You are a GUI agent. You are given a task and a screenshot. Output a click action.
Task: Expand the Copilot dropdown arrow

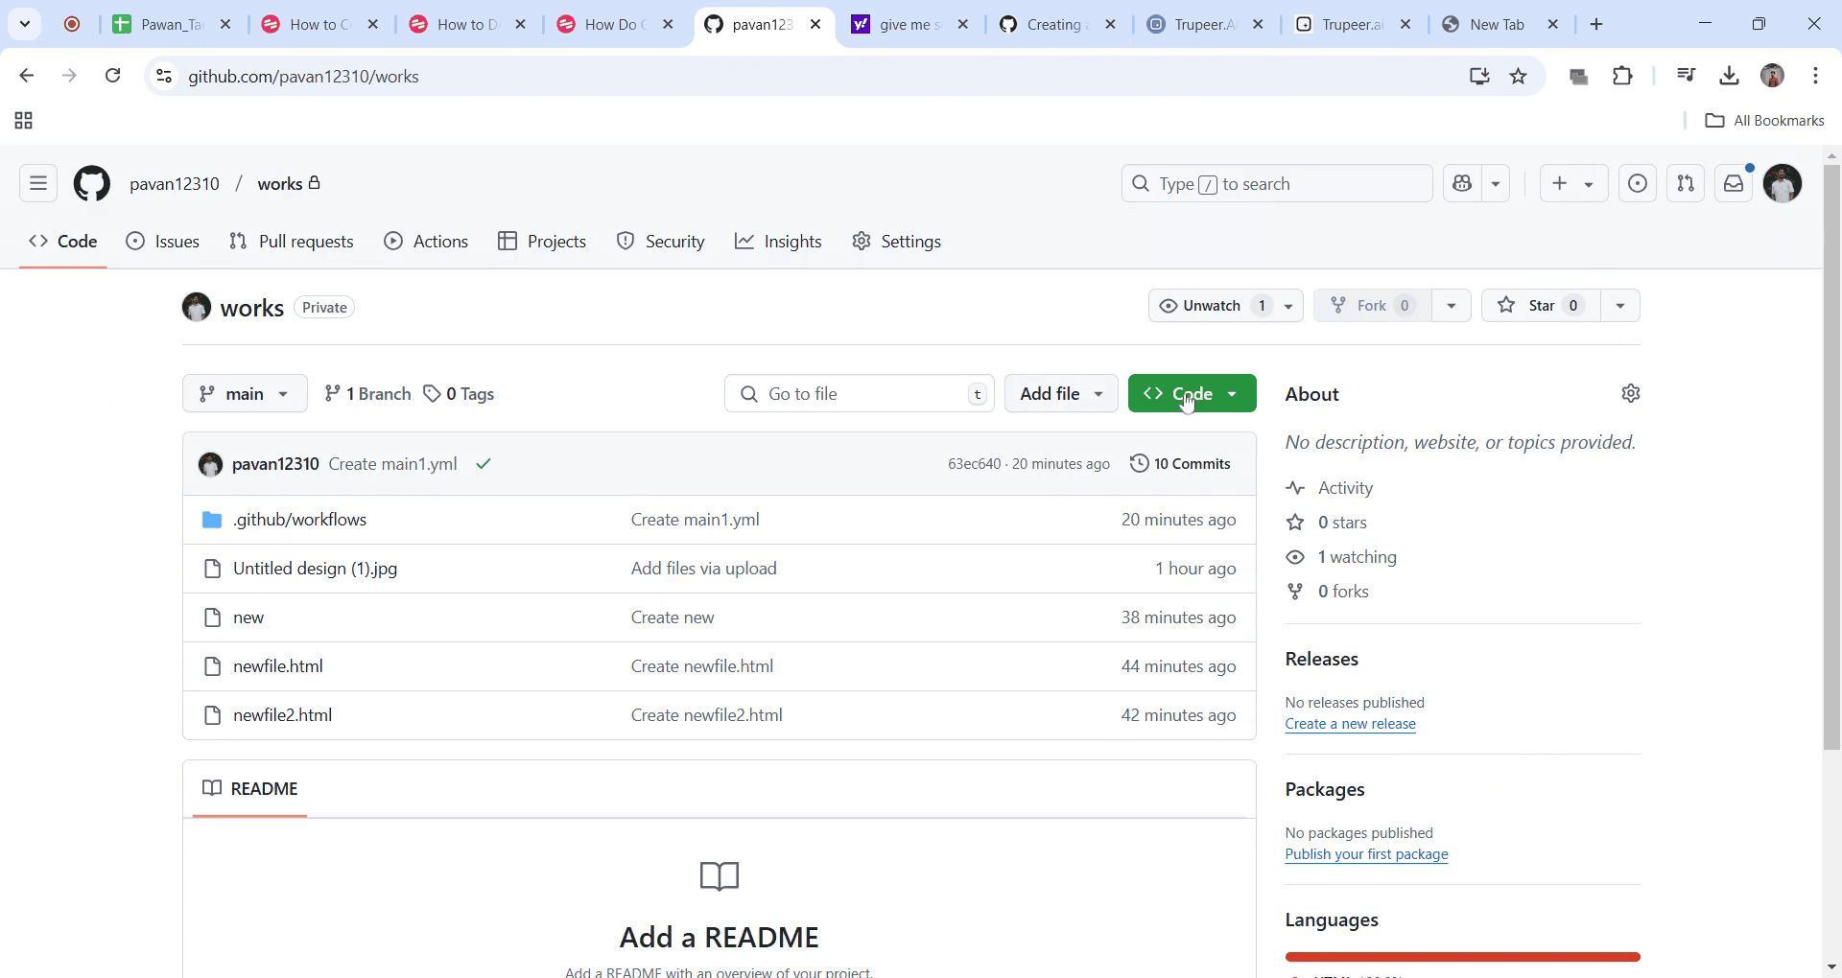point(1496,183)
